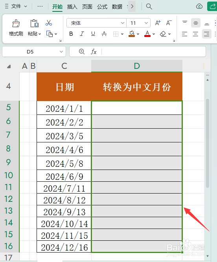Open the Paste (粘贴) options dropdown arrow
The width and height of the screenshot is (217, 262).
40,34
